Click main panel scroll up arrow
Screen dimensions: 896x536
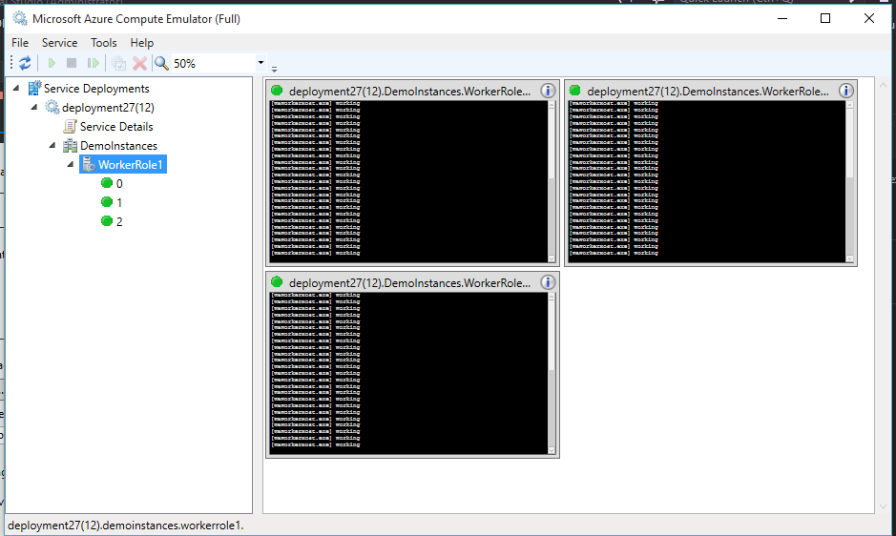click(883, 85)
